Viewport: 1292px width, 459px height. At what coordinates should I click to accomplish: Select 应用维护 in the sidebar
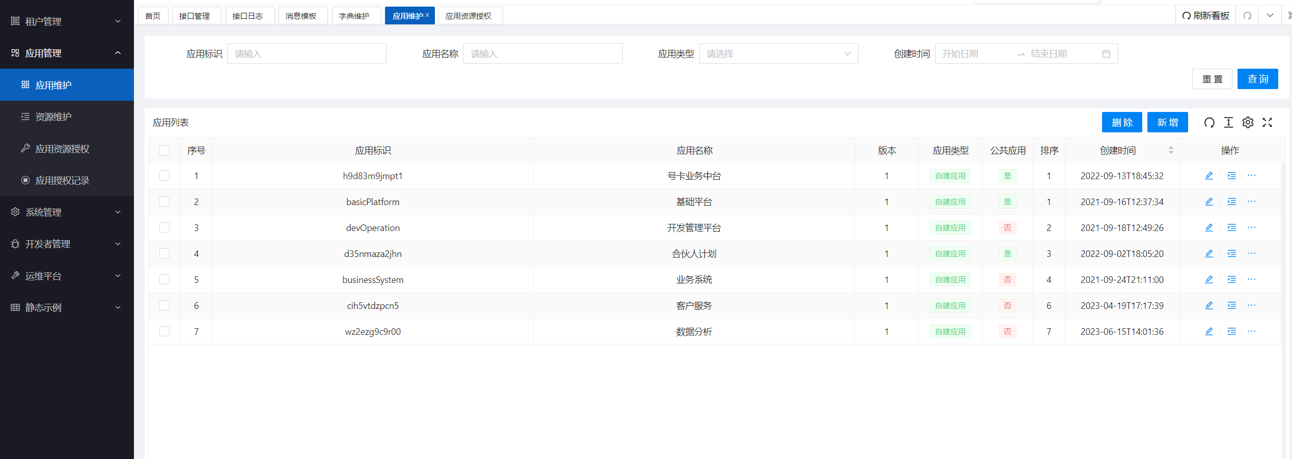67,85
